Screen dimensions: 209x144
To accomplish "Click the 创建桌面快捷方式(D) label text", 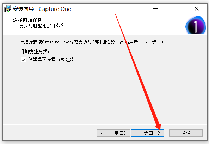I will (x=50, y=59).
